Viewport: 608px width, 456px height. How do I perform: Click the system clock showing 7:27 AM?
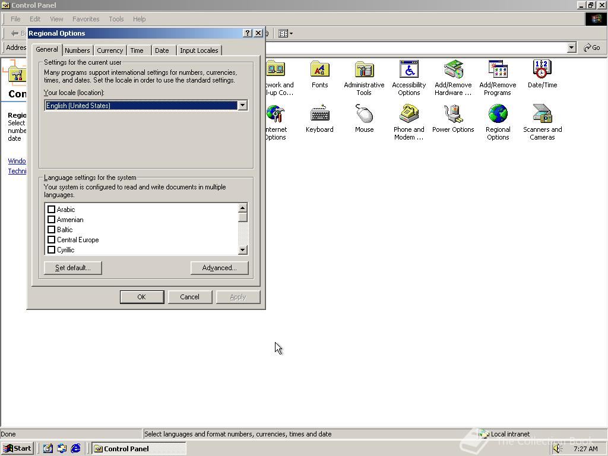[585, 449]
